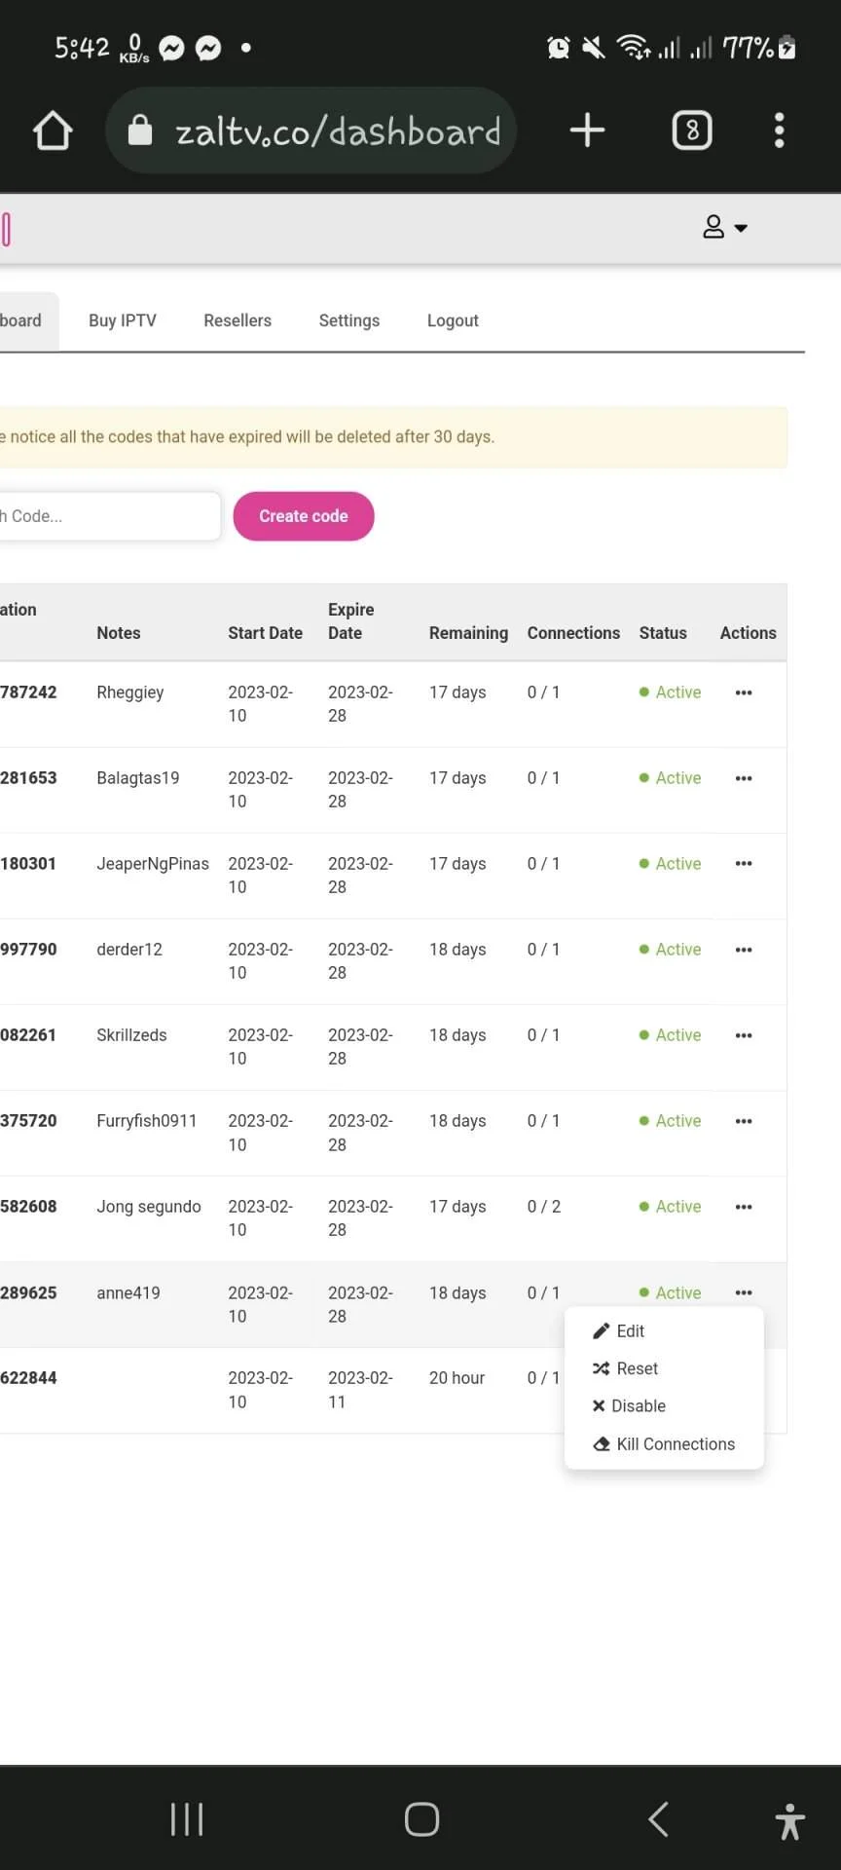Screen dimensions: 841x1870
Task: Click the derder12 note cell
Action: pos(129,950)
